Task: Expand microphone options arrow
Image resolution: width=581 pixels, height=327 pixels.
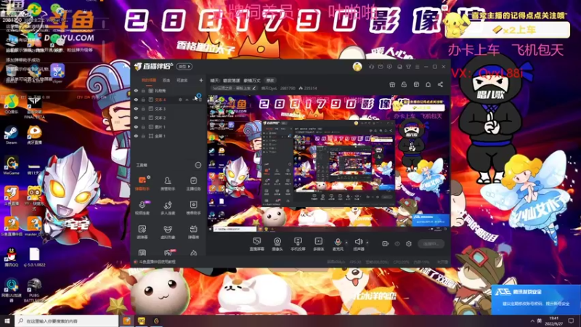Action: [346, 243]
